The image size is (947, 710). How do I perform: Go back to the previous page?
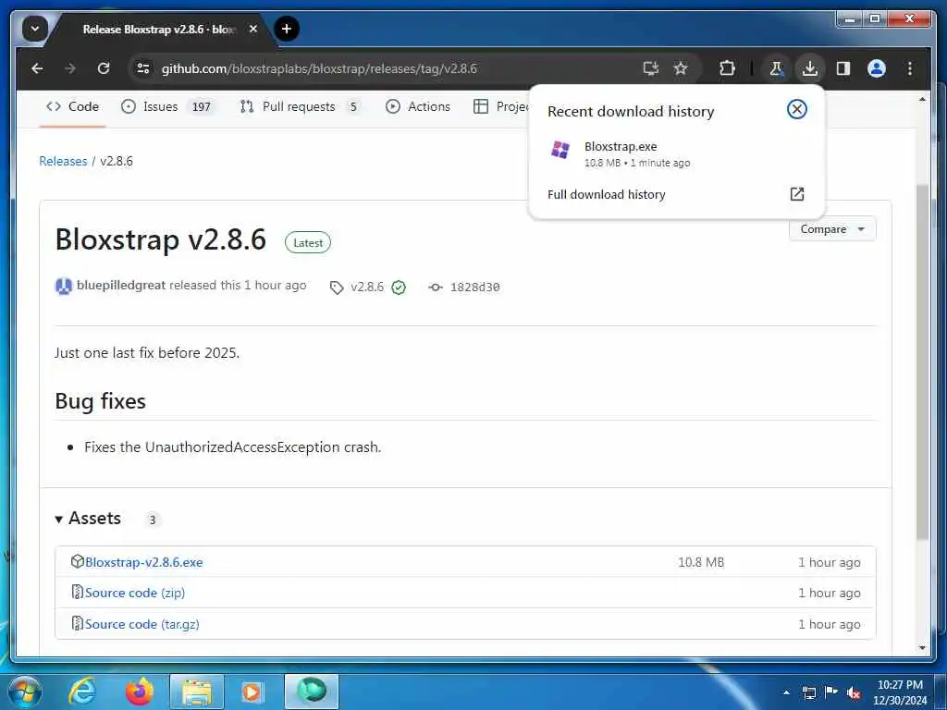37,68
